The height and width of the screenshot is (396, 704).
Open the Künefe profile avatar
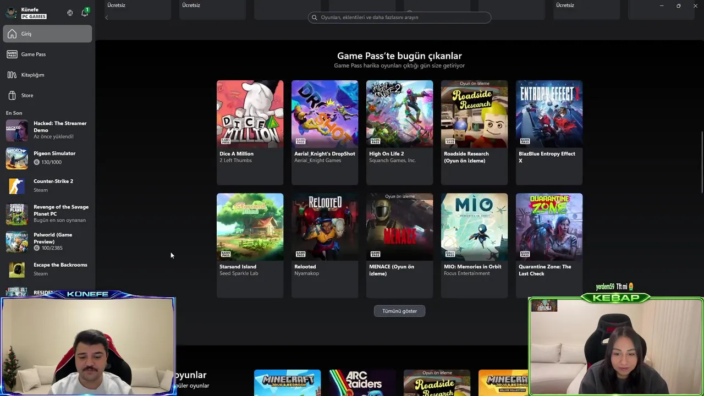click(12, 13)
